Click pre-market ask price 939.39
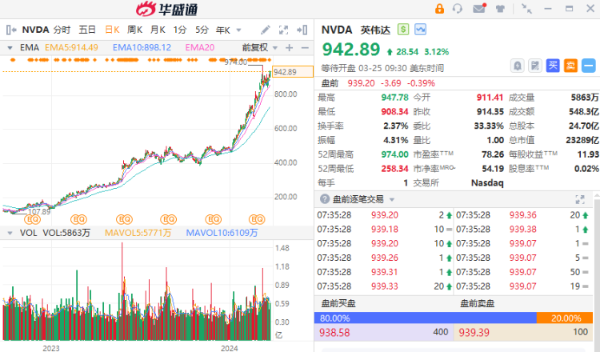600x352 pixels. coord(474,332)
